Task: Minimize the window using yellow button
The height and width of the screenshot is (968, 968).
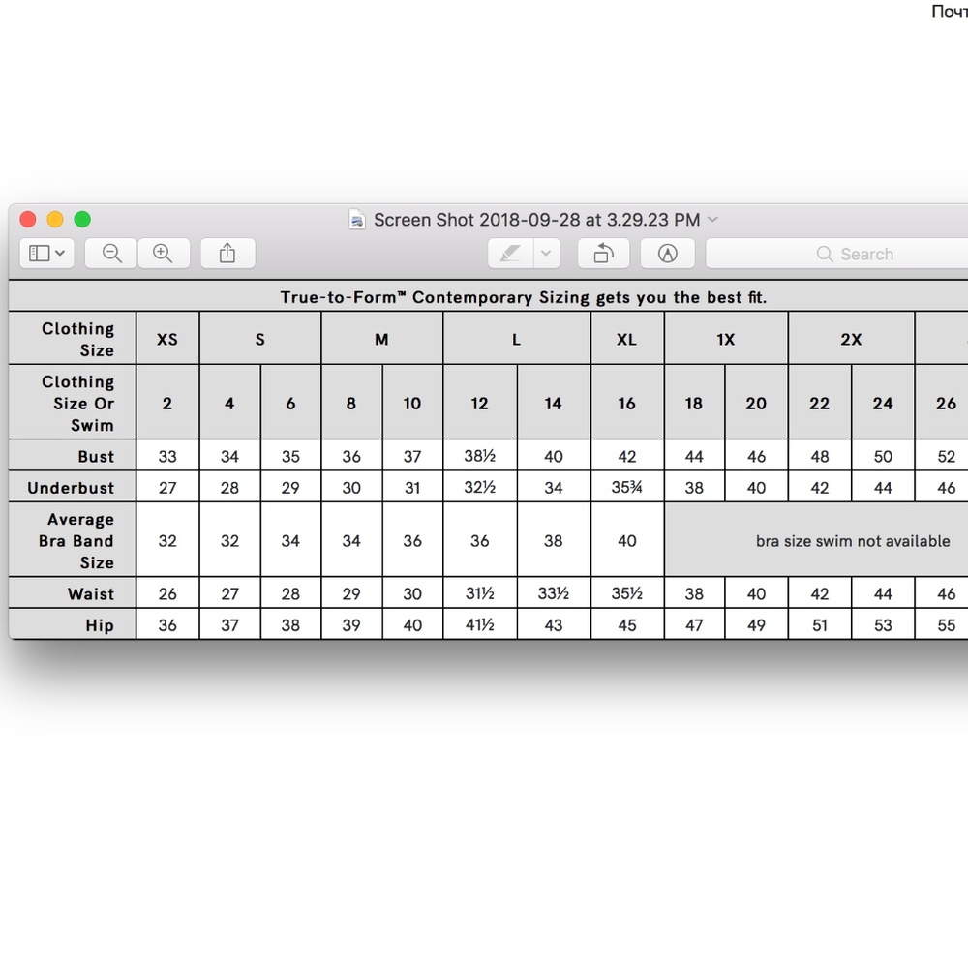Action: (55, 220)
